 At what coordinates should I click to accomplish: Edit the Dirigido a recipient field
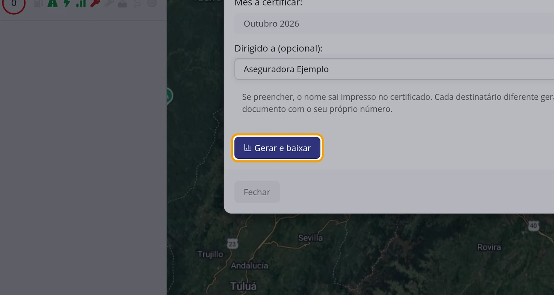[x=394, y=69]
